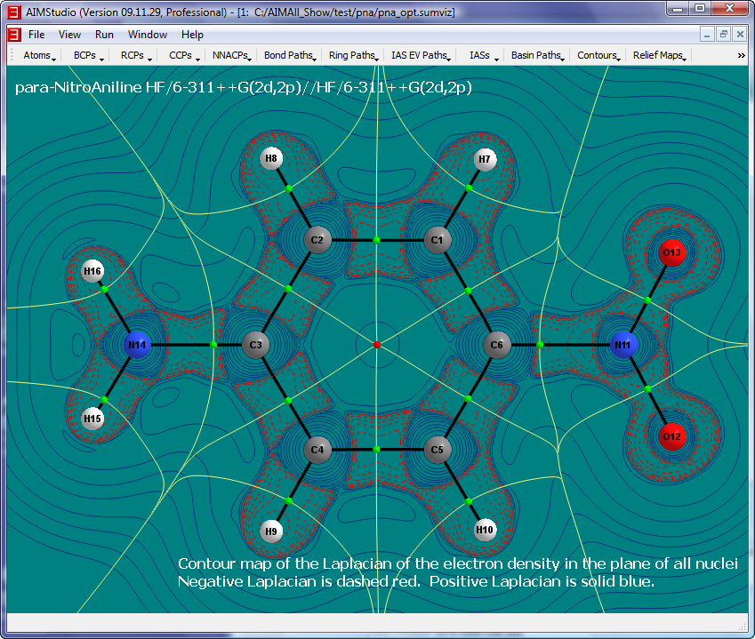Open the Contours dropdown

point(598,55)
